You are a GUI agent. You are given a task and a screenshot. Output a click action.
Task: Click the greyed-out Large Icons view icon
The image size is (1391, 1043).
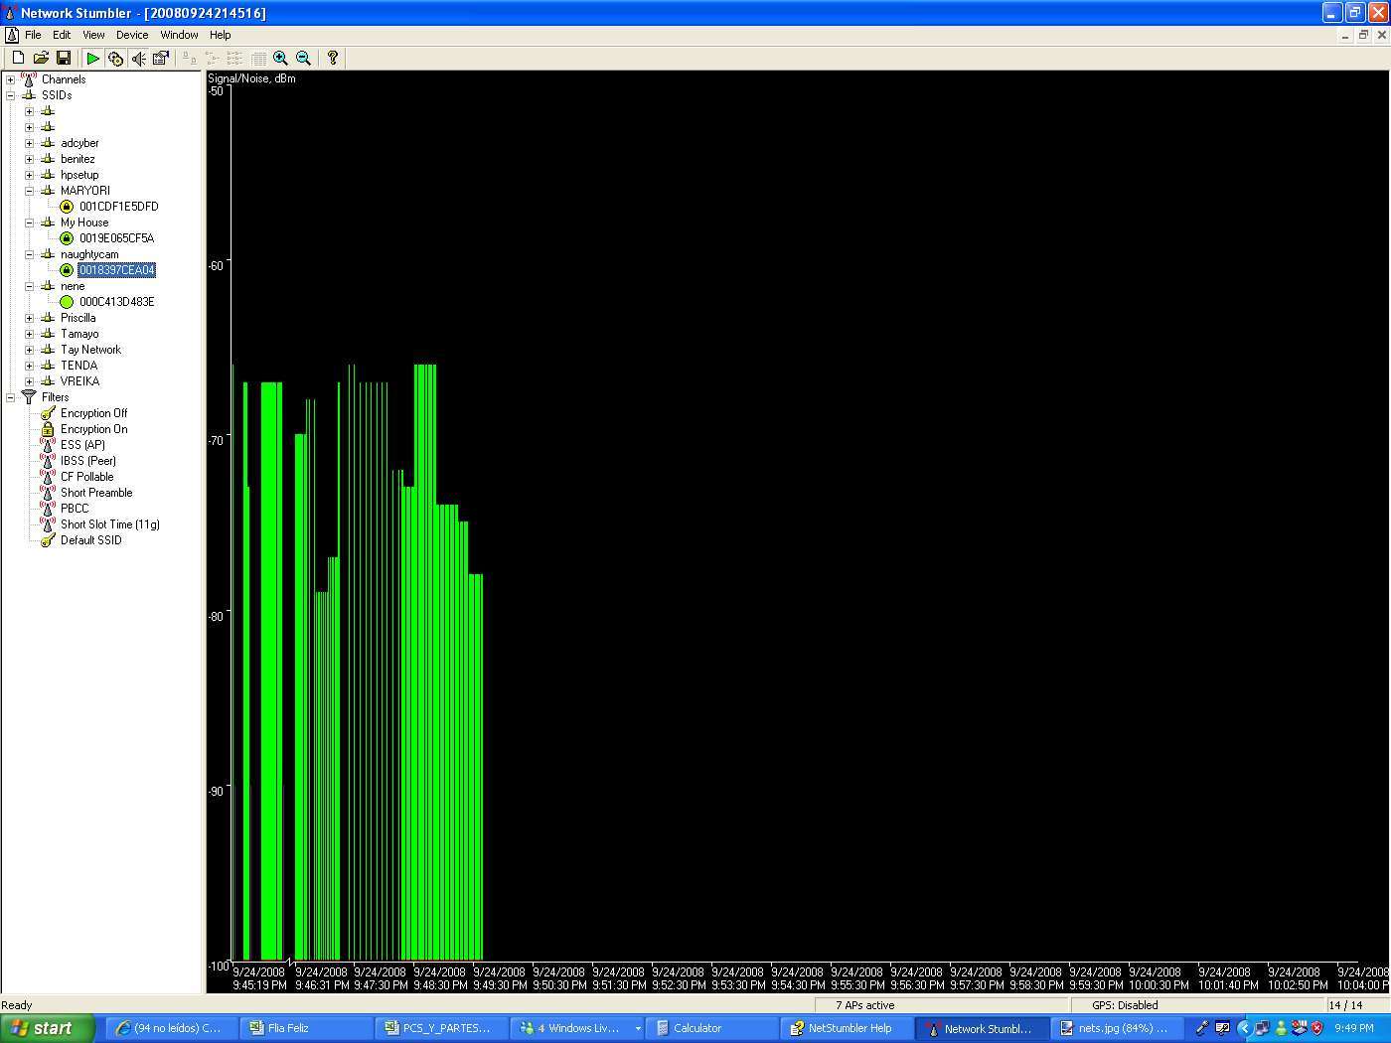pos(189,59)
